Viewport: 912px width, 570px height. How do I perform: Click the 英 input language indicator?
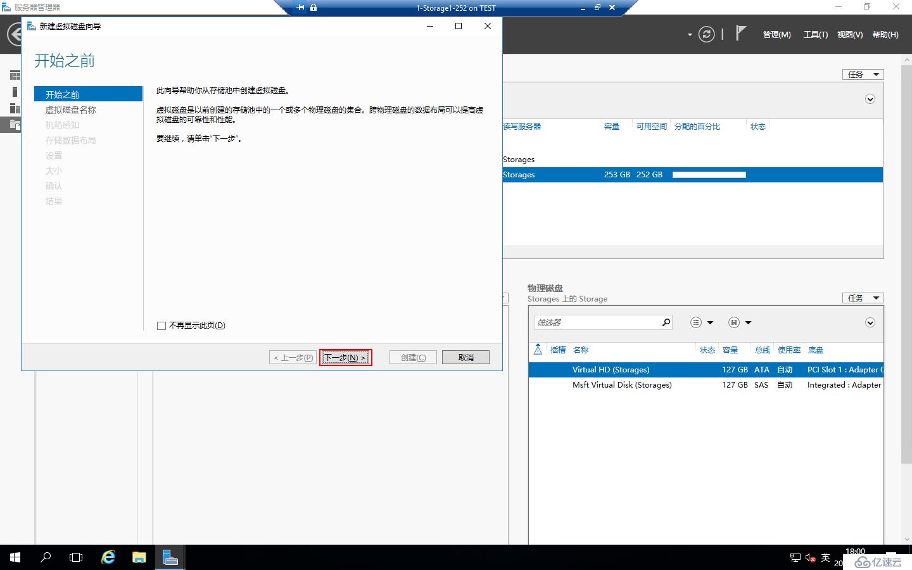pos(825,558)
